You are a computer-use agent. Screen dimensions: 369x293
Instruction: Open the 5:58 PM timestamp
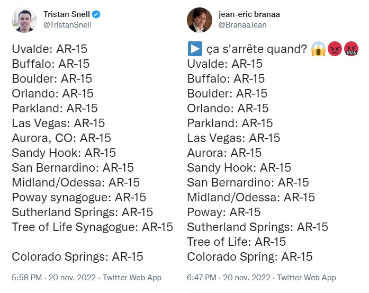[x=27, y=277]
